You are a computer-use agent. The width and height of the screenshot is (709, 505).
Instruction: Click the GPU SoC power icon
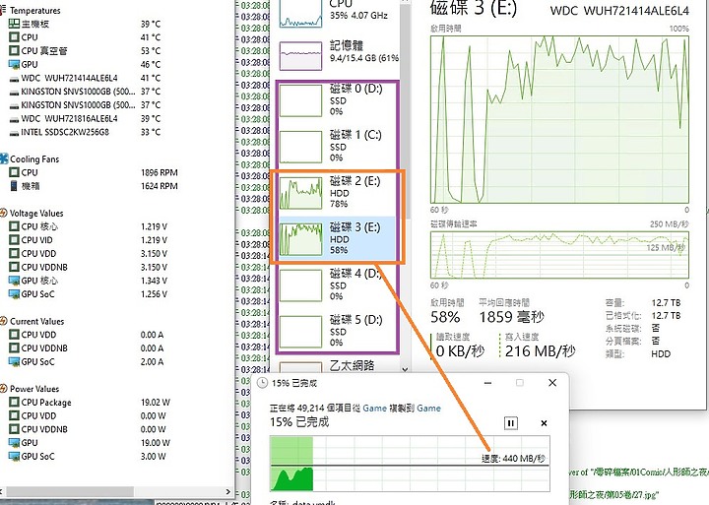pos(14,456)
